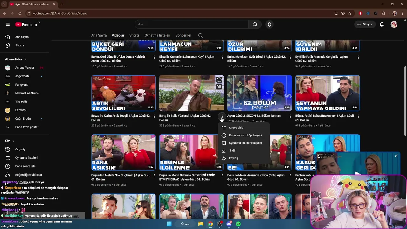Search within the channel using the magnifier icon
407x229 pixels.
pyautogui.click(x=200, y=35)
